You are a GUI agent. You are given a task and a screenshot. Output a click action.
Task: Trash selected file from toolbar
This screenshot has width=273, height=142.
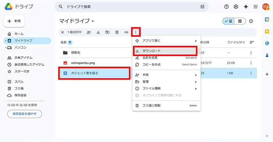point(117,32)
